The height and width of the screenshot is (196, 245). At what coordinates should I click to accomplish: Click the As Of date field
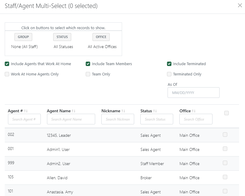(x=193, y=92)
